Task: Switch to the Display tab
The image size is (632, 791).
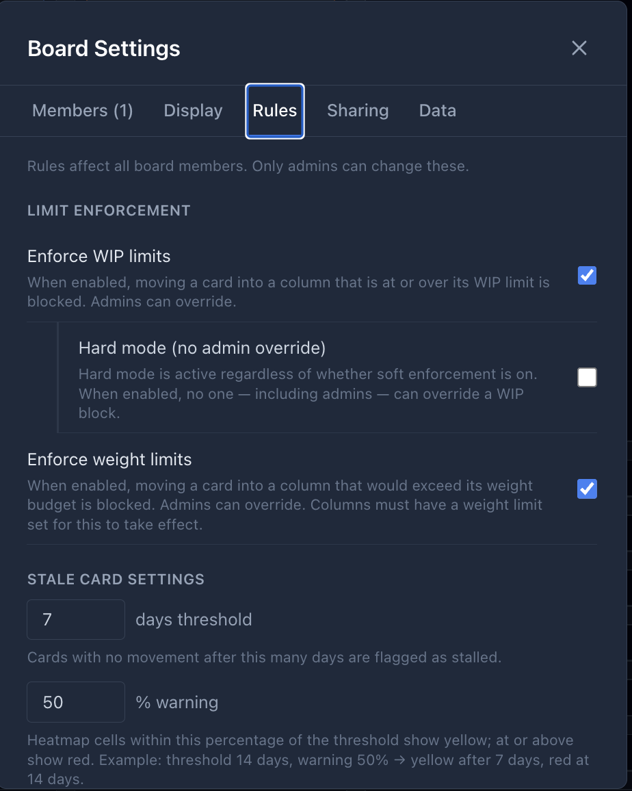Action: (x=192, y=110)
